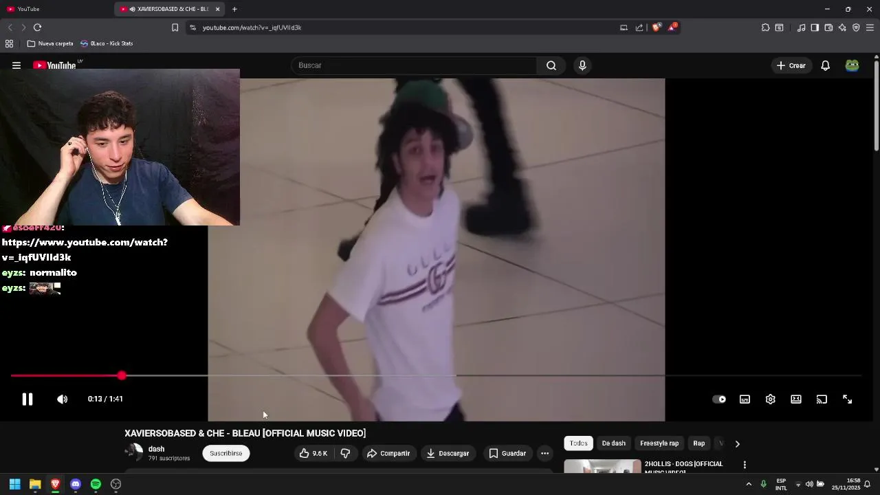Viewport: 880px width, 495px height.
Task: Select the Rap filter chip
Action: (699, 443)
